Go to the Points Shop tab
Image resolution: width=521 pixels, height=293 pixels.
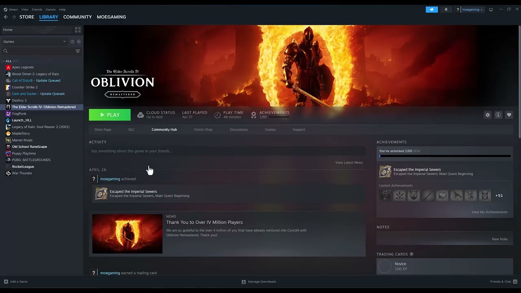click(x=203, y=130)
